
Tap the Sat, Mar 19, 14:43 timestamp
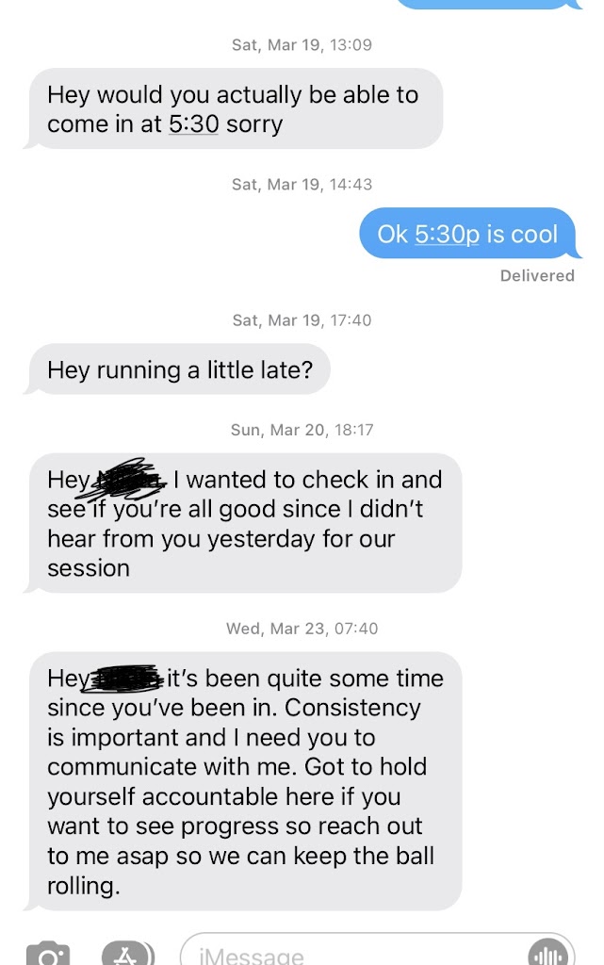(x=302, y=184)
